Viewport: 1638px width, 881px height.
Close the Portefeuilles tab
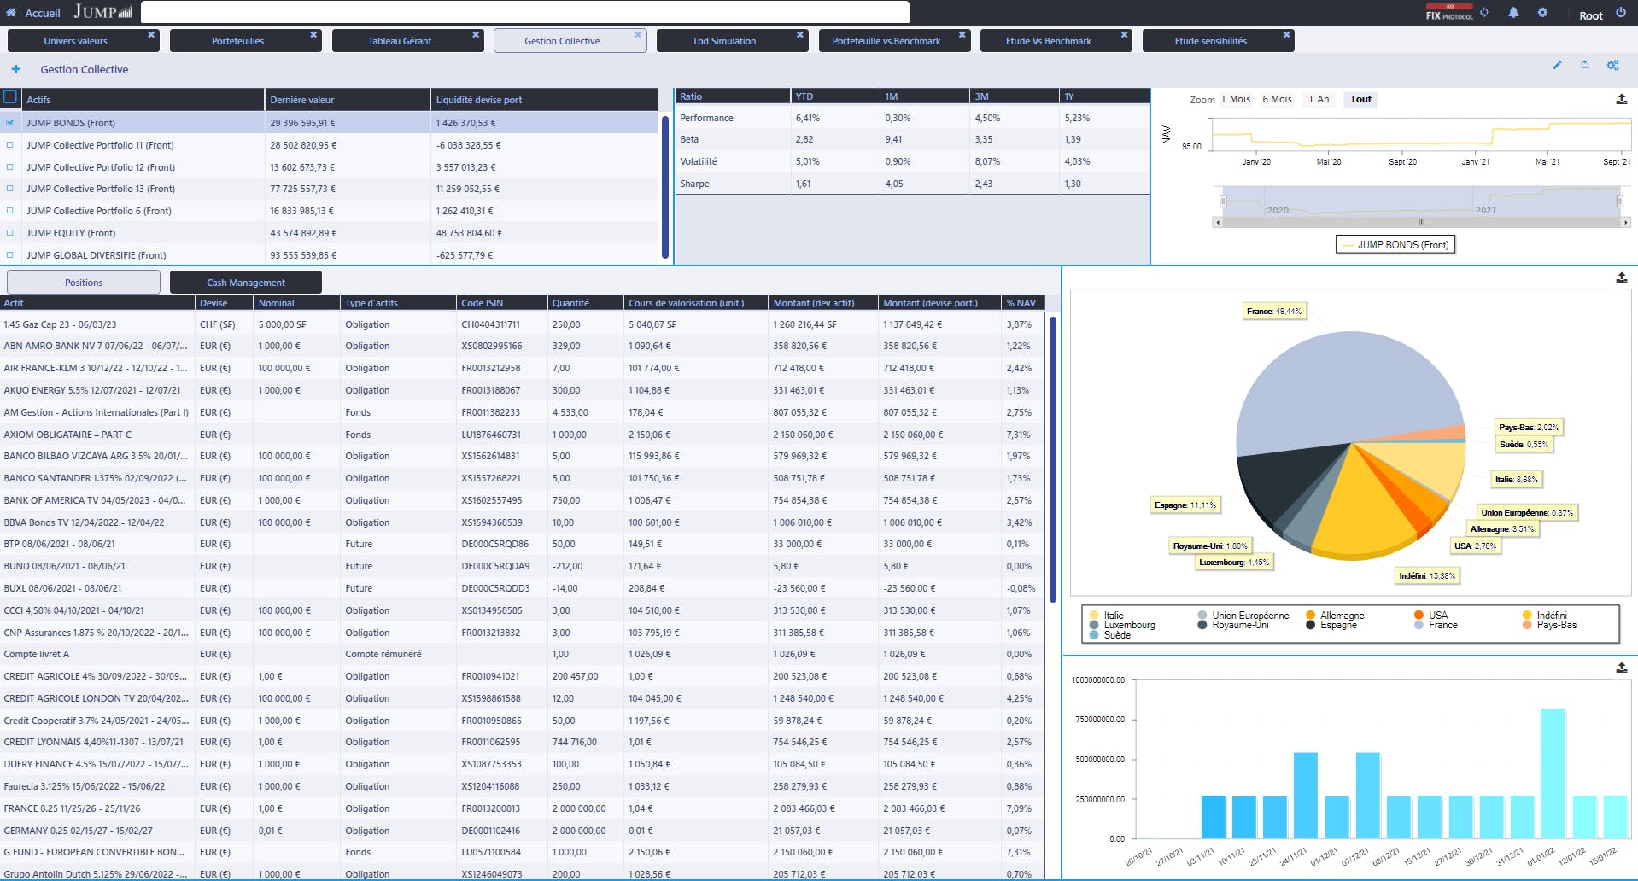click(313, 35)
